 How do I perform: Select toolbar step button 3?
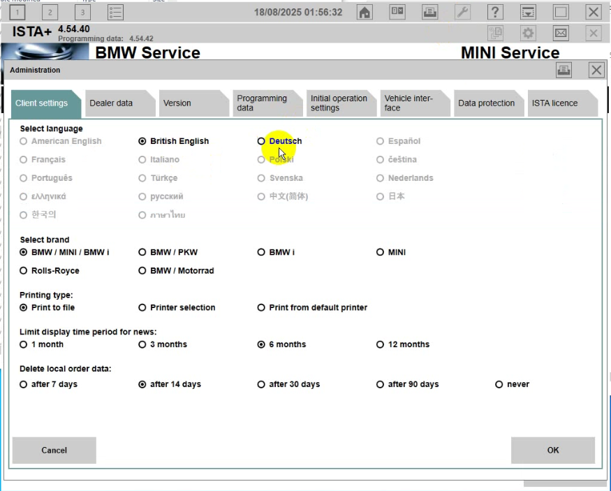click(82, 13)
